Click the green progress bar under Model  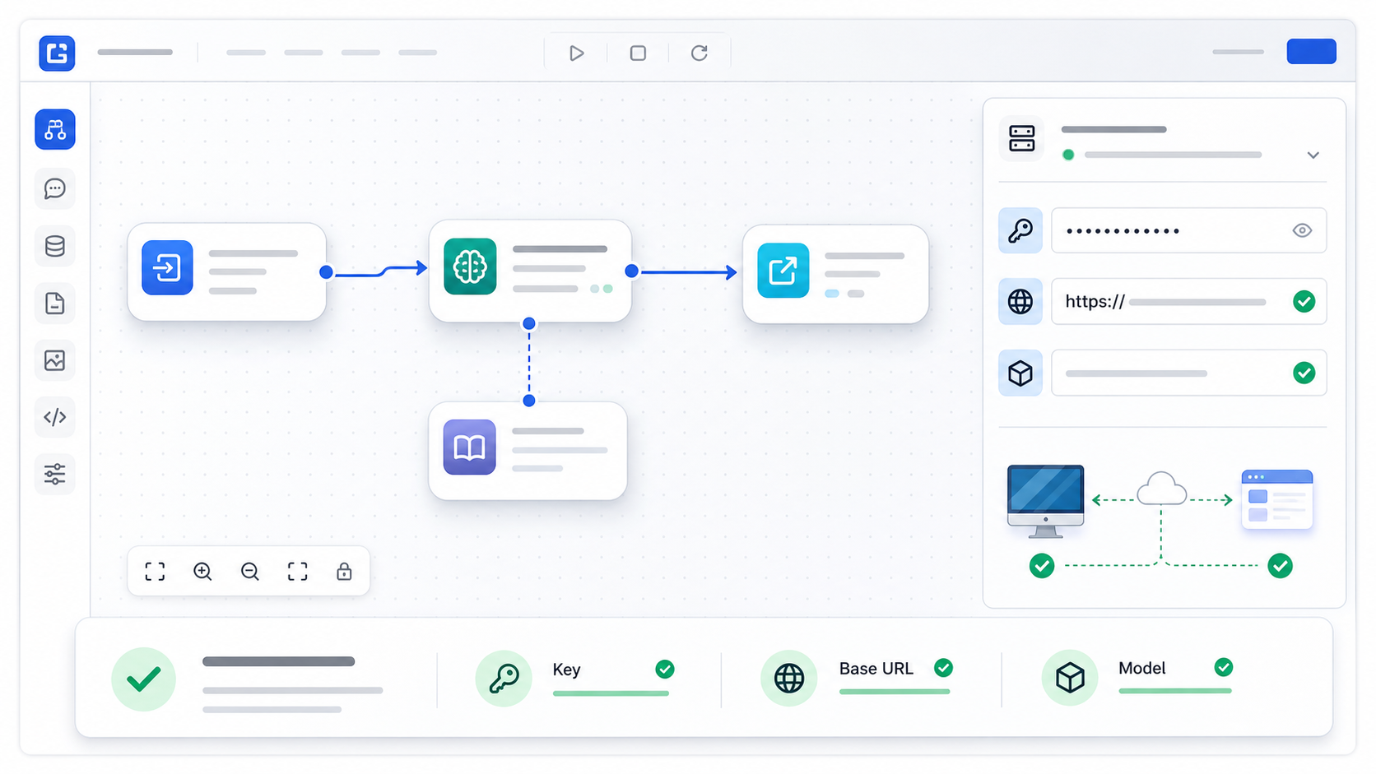click(x=1175, y=691)
